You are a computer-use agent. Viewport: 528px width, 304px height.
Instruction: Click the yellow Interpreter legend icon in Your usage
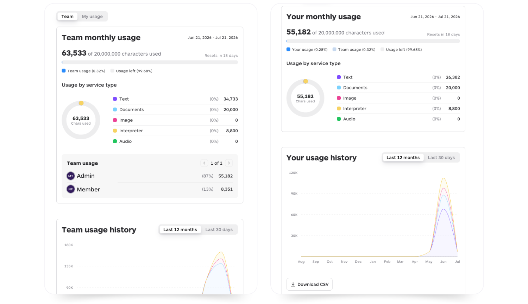pyautogui.click(x=339, y=108)
